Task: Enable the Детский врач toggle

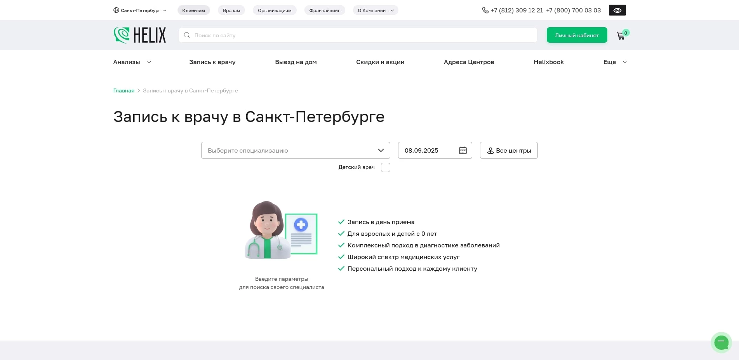Action: pyautogui.click(x=385, y=167)
